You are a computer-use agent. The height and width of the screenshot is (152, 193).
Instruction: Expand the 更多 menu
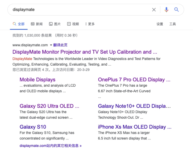click(91, 24)
